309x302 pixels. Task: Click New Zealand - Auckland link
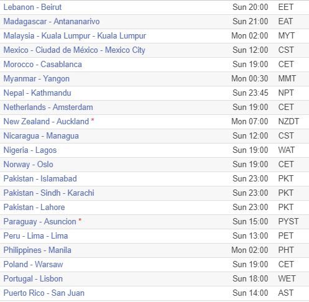[x=46, y=122]
